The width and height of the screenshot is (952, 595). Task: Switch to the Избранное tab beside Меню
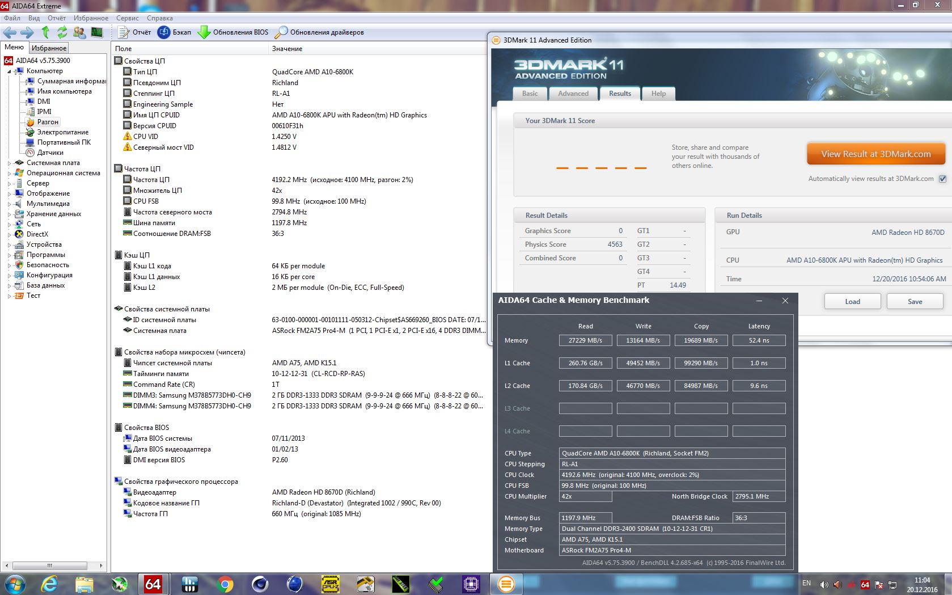click(49, 48)
